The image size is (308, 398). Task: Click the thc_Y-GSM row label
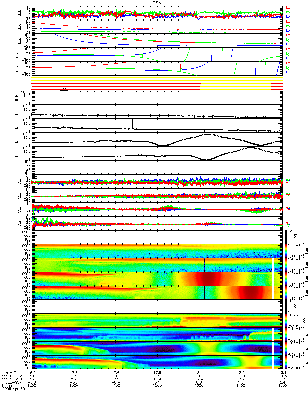(12, 379)
